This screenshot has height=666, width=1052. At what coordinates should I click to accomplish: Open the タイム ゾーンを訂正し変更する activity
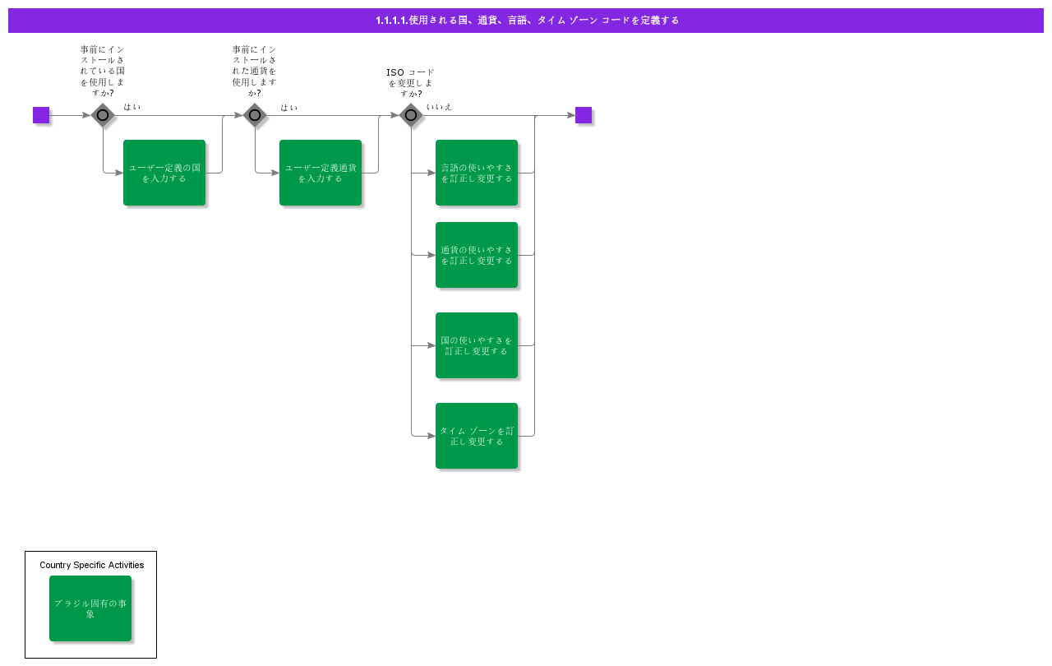click(477, 436)
